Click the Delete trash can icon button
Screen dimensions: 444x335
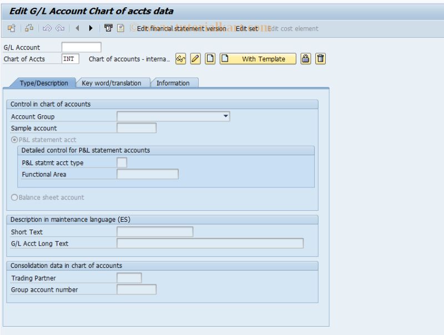[x=320, y=59]
